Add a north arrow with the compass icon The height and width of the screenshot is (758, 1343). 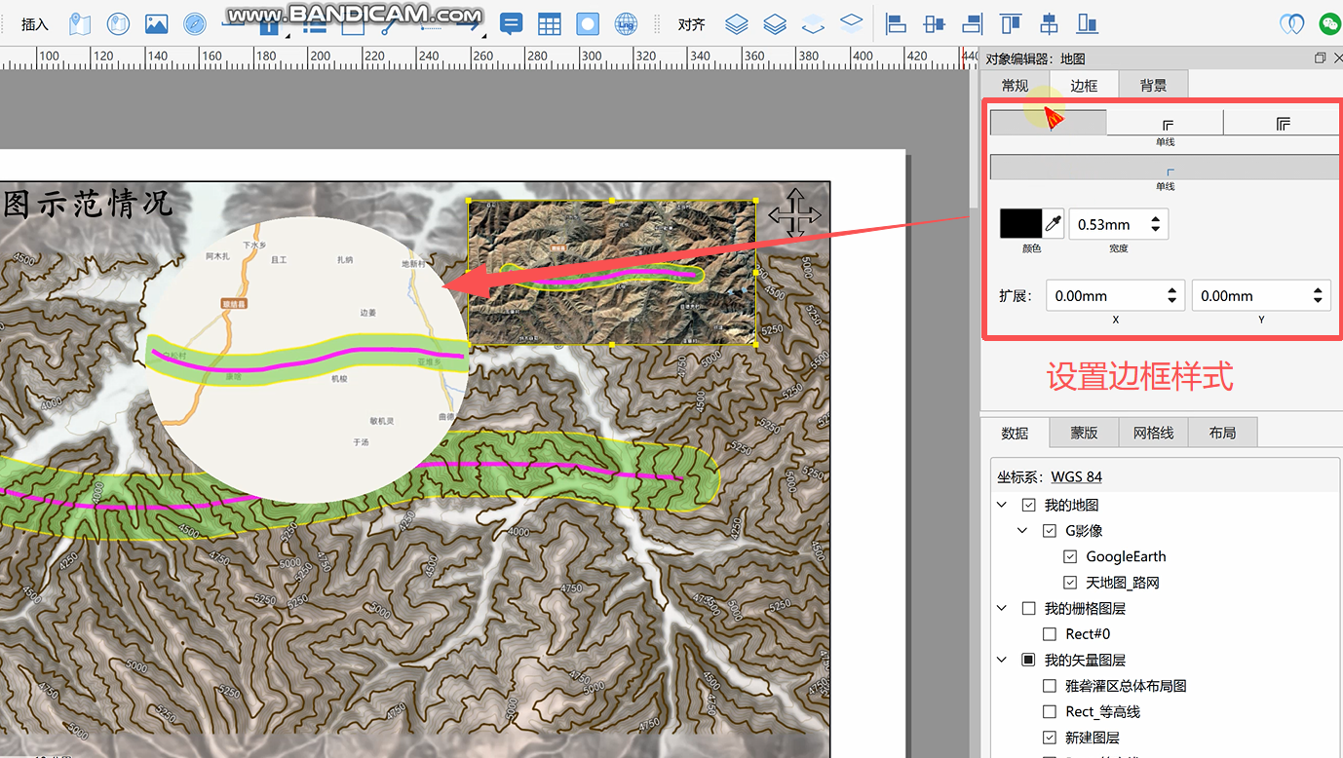[194, 24]
